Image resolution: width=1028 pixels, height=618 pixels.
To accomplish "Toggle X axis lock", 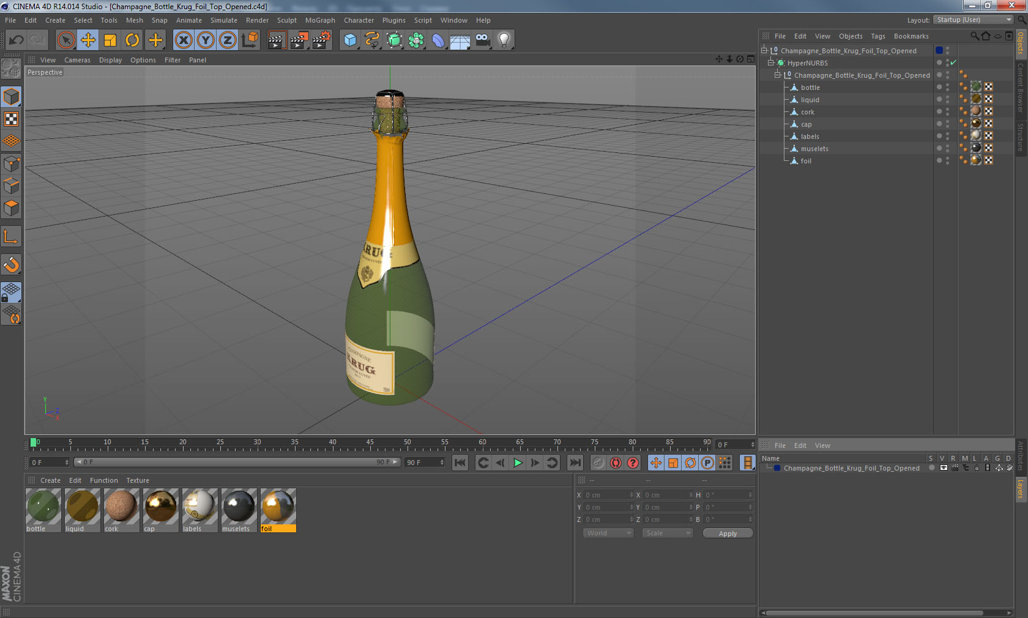I will tap(183, 40).
